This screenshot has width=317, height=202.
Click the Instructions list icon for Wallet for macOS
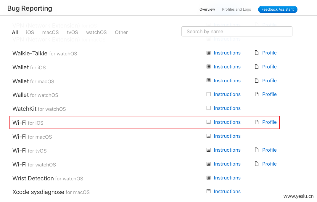coord(208,81)
